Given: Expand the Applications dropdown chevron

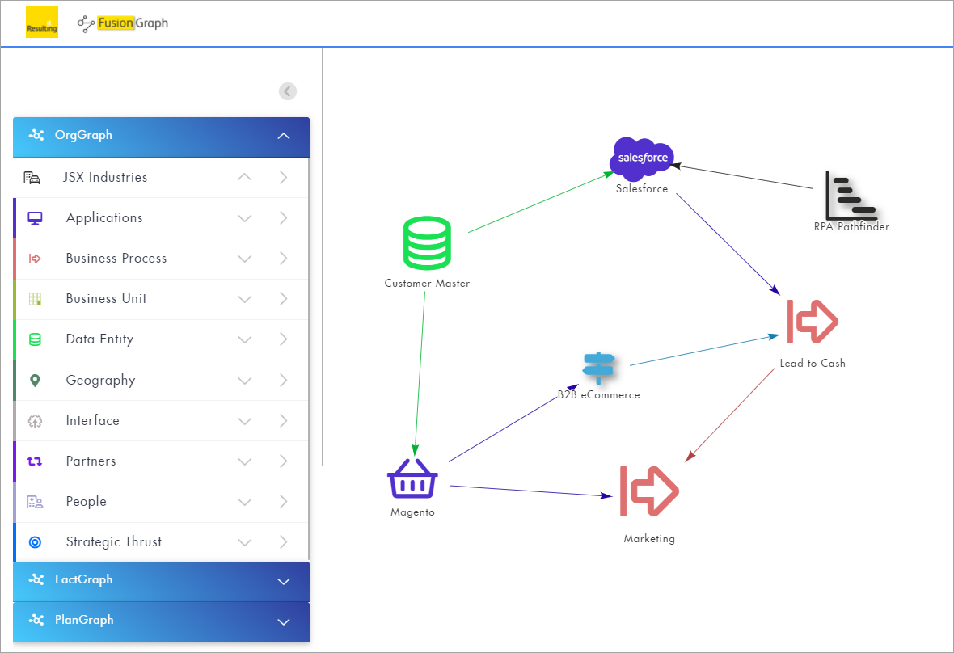Looking at the screenshot, I should pyautogui.click(x=245, y=218).
